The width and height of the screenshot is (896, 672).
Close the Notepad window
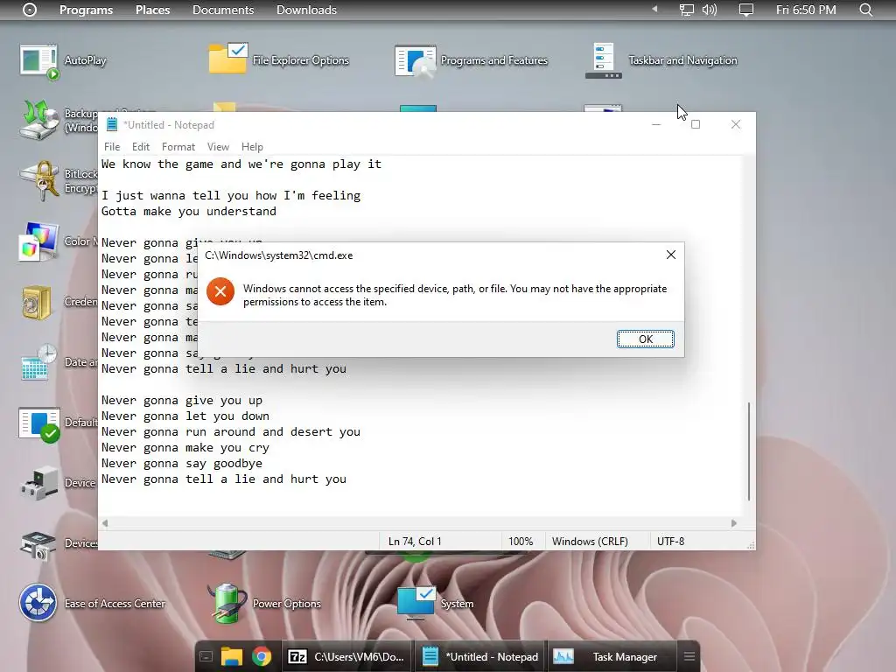[x=735, y=124]
